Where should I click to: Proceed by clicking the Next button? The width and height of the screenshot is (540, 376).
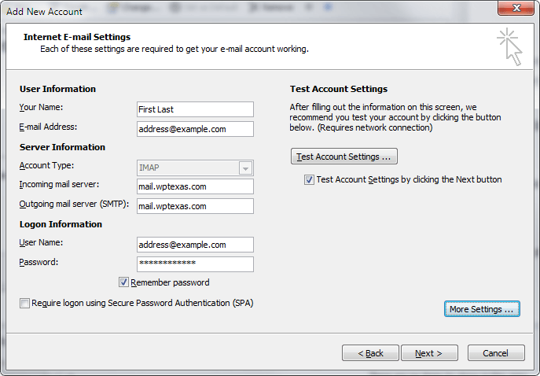click(x=429, y=353)
